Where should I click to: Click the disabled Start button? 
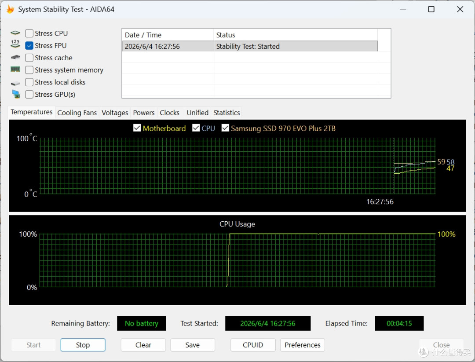(33, 345)
